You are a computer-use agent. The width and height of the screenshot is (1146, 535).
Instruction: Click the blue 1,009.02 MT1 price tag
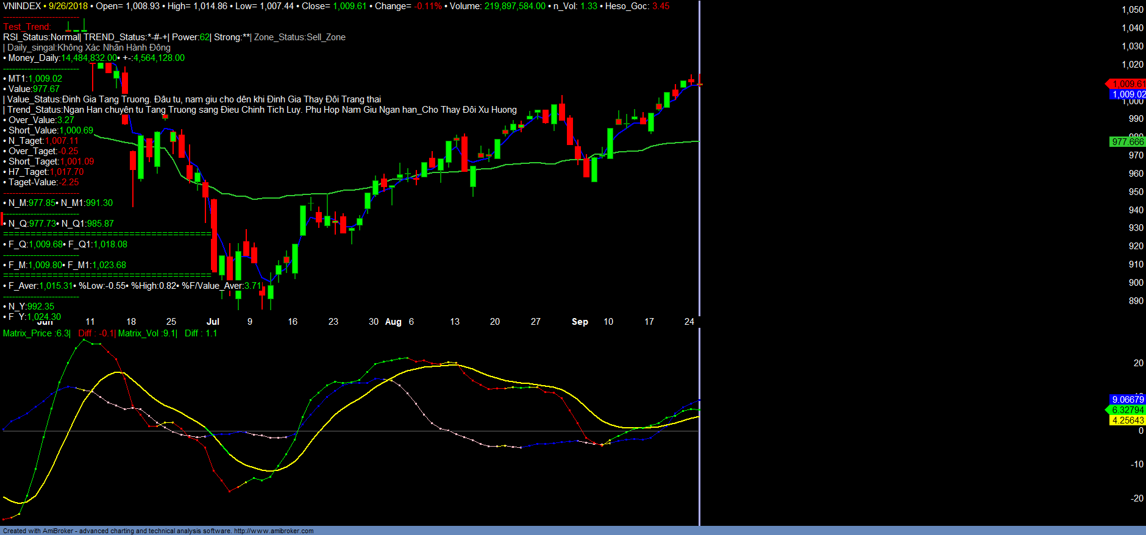pyautogui.click(x=1128, y=94)
